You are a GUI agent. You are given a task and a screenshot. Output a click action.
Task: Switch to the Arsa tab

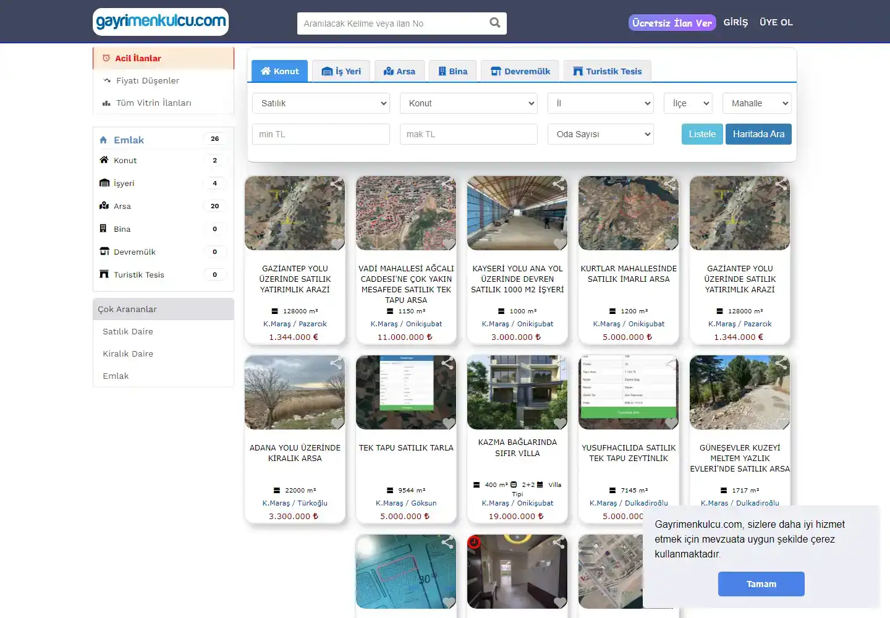pos(399,71)
